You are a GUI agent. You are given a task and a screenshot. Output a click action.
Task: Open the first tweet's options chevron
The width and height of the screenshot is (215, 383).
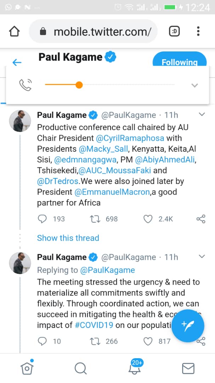point(202,115)
